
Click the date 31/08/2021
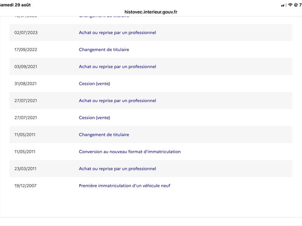(25, 84)
